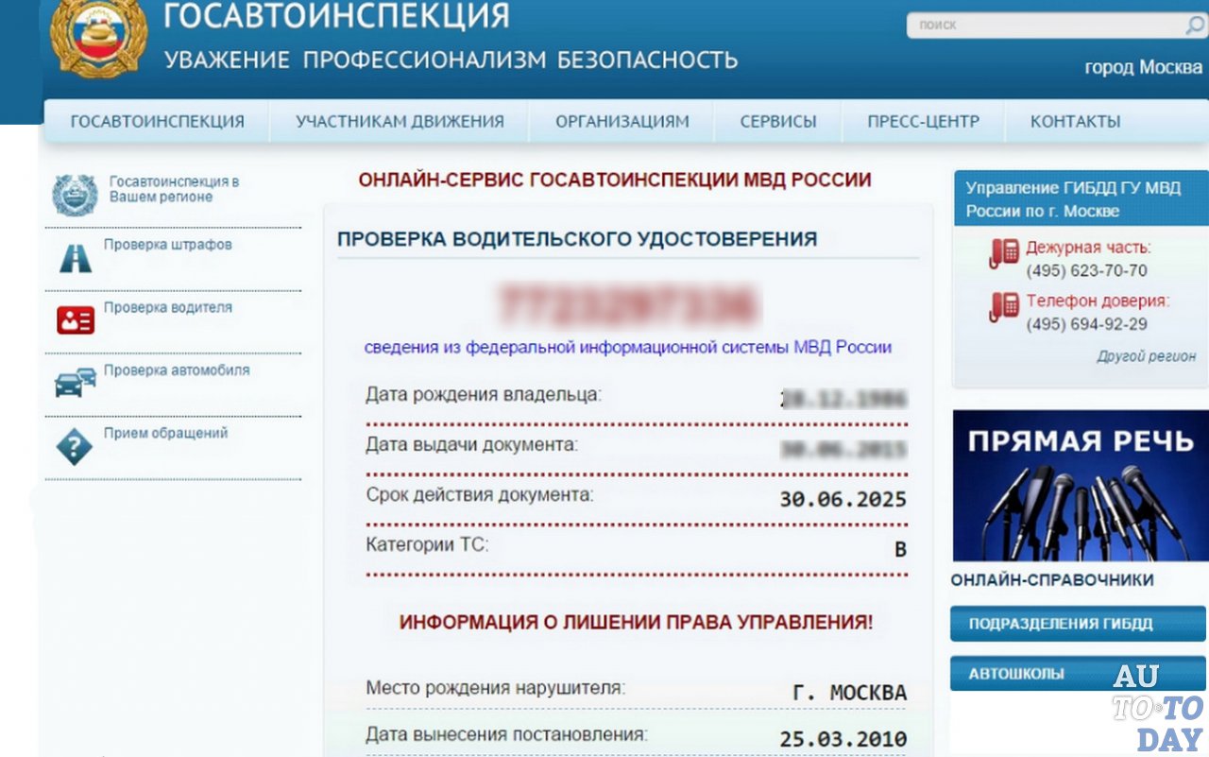Click the Дата выдачи документа label

click(471, 444)
